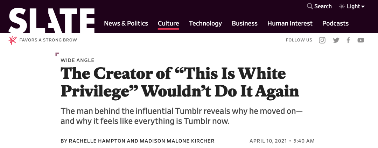The width and height of the screenshot is (378, 148).
Task: Select the Culture tab
Action: [x=168, y=23]
